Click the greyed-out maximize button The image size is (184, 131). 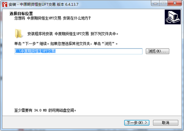pos(163,3)
